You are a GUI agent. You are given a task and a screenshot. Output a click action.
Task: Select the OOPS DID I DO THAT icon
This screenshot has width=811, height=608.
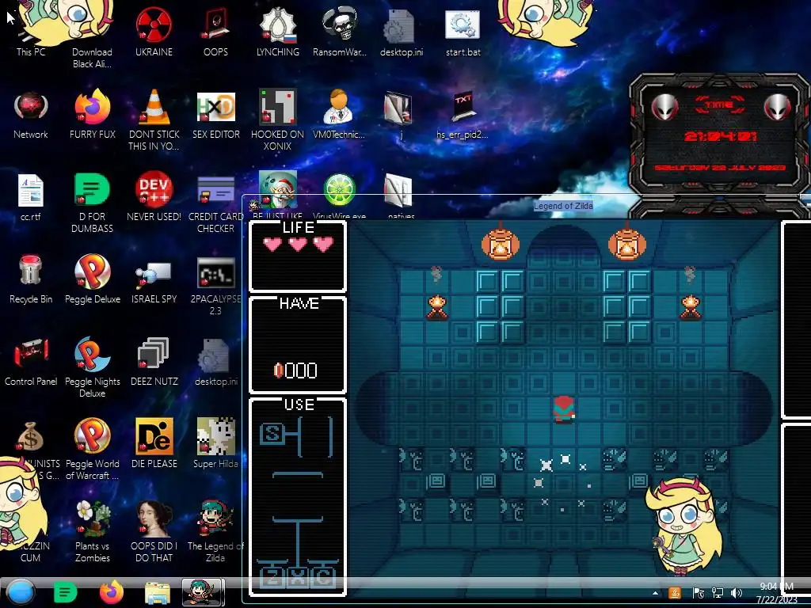(154, 531)
